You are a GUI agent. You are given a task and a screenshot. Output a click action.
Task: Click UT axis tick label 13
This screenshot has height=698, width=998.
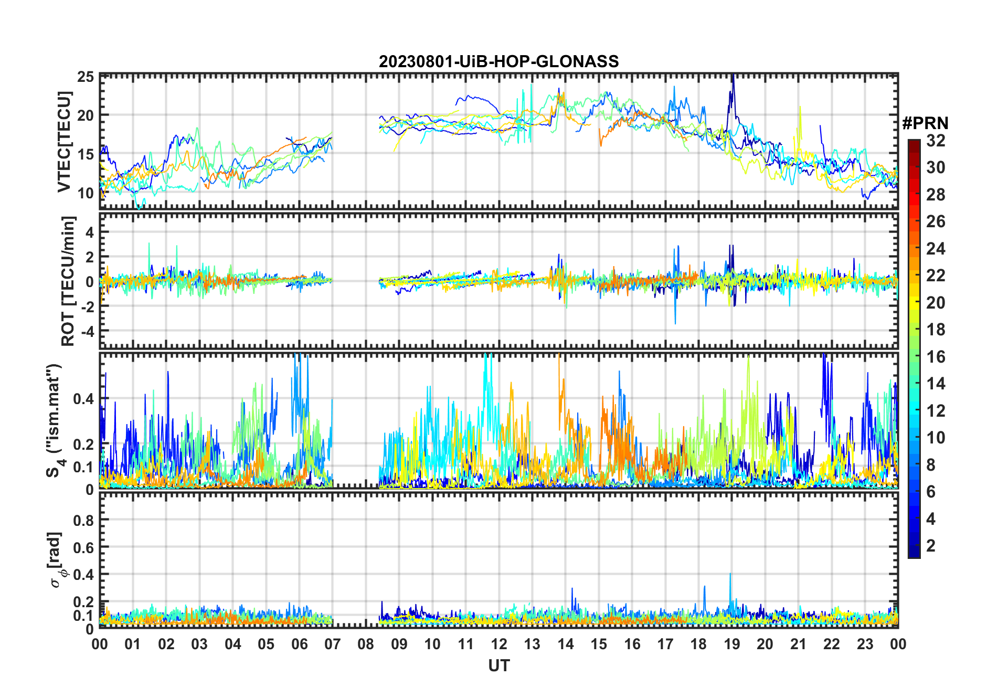coord(532,644)
